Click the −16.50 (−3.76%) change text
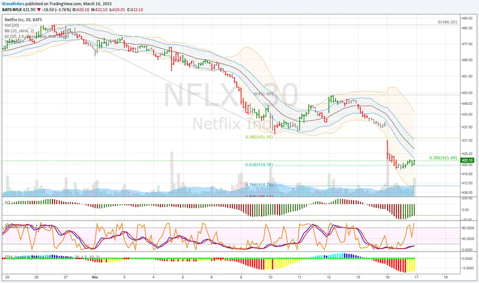The height and width of the screenshot is (283, 479). 56,10
